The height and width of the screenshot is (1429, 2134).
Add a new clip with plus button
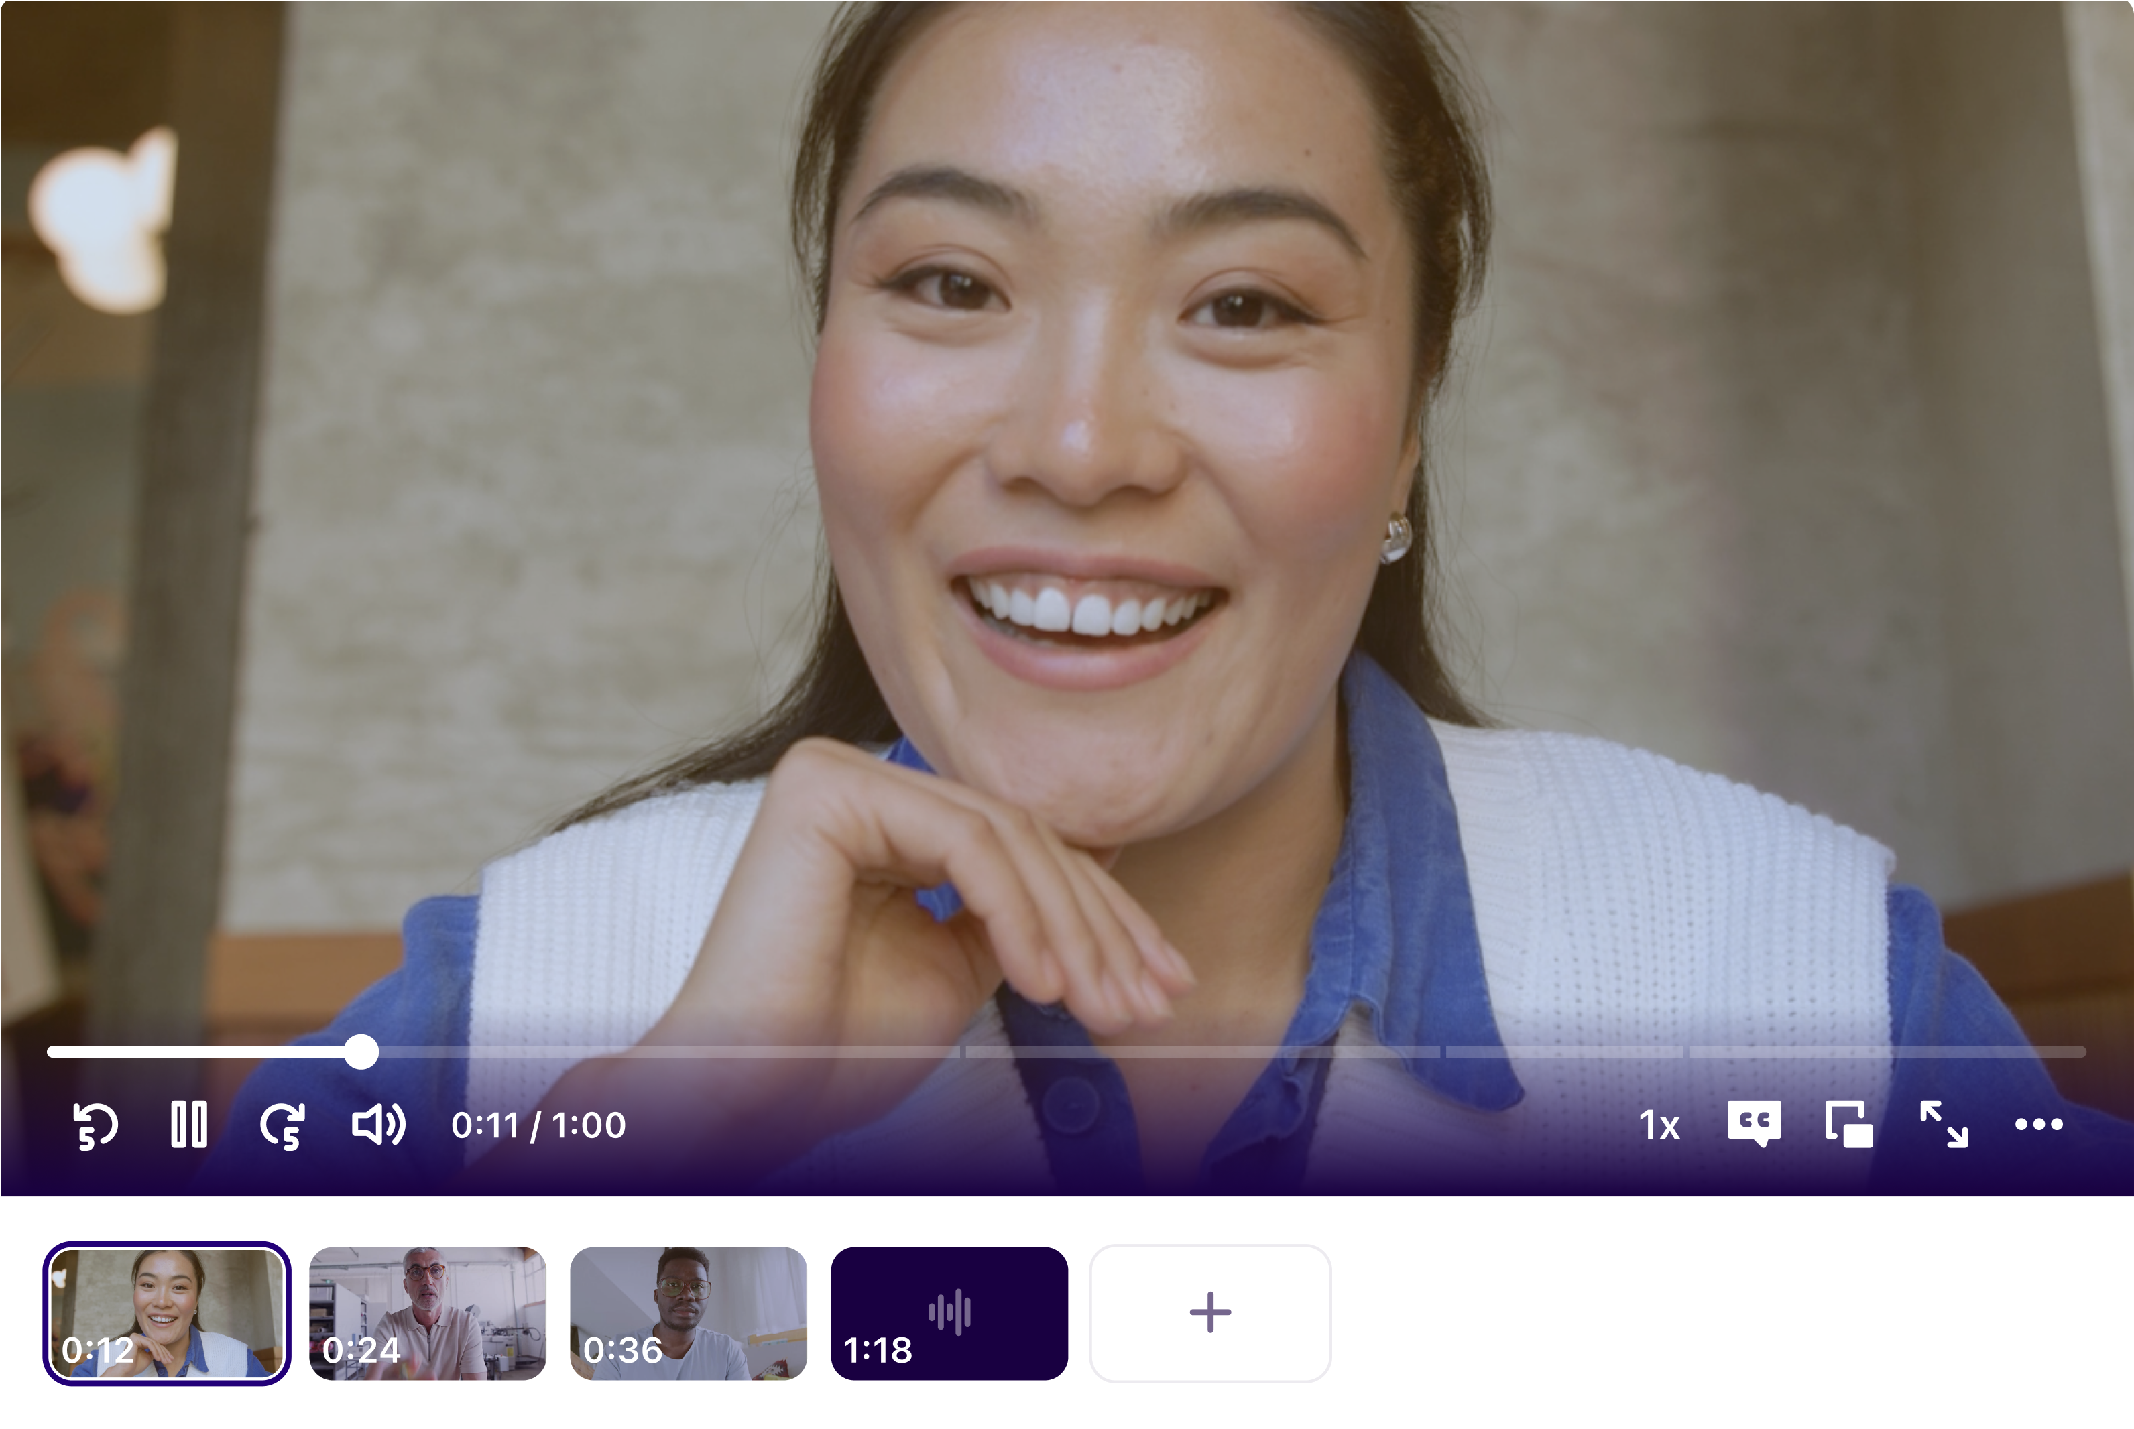click(1209, 1313)
